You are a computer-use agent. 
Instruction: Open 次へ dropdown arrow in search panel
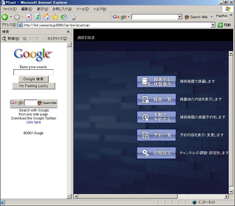43,39
